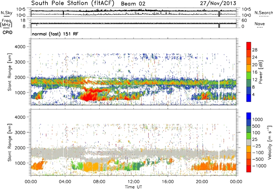Click the "20:00" time tick label
The image size is (273, 189).
coord(202,182)
